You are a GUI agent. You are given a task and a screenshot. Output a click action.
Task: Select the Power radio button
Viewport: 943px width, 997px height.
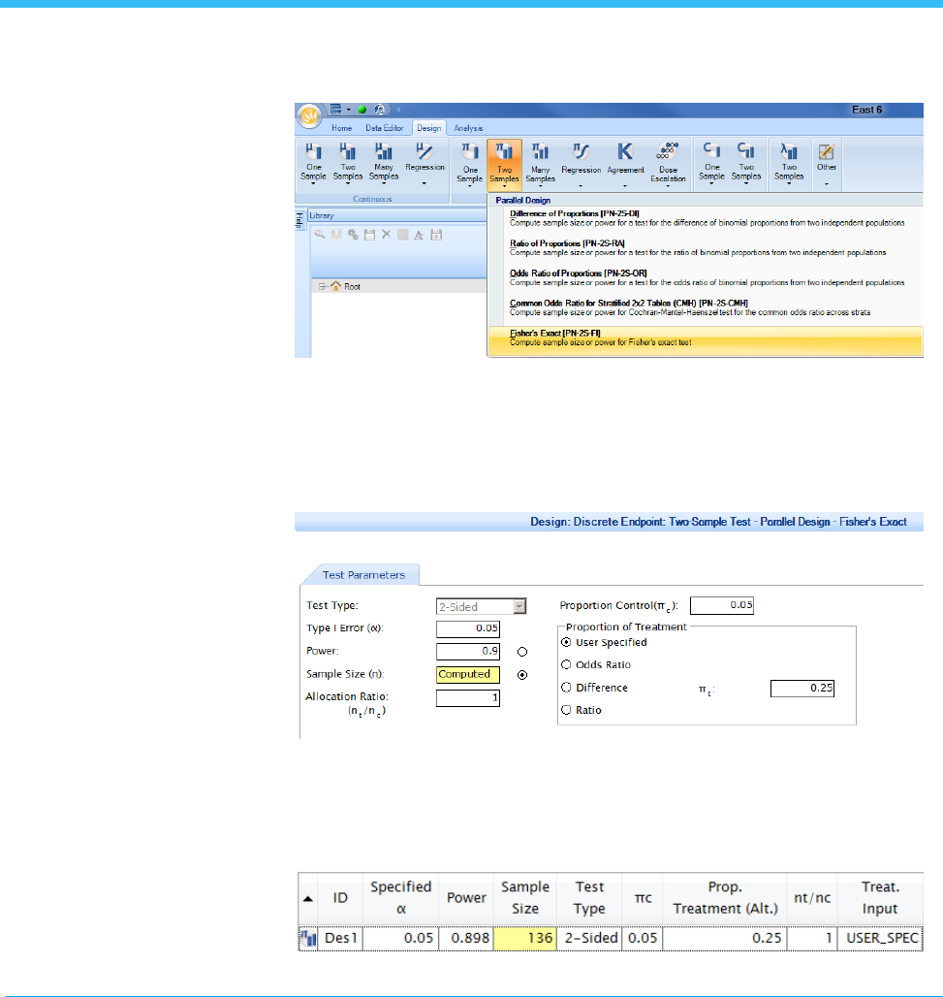(x=522, y=652)
